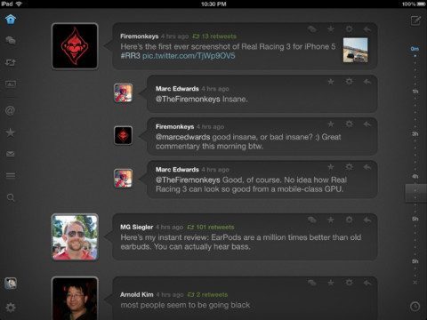
Task: View conversation on MG Siegler's tweet
Action: (x=312, y=220)
